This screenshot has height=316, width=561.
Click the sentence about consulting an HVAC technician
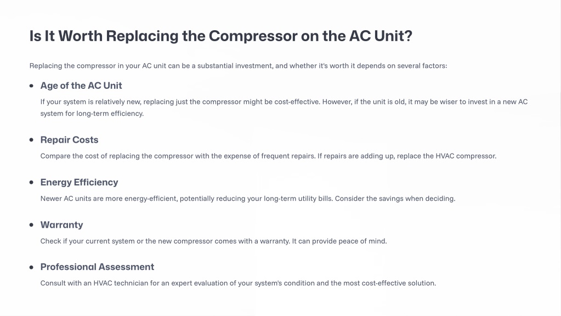pyautogui.click(x=238, y=283)
